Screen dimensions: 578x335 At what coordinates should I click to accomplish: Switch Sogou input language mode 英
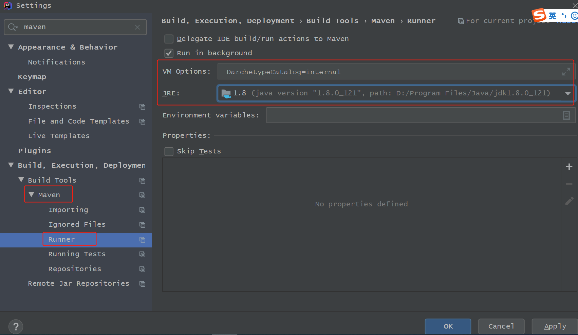553,16
